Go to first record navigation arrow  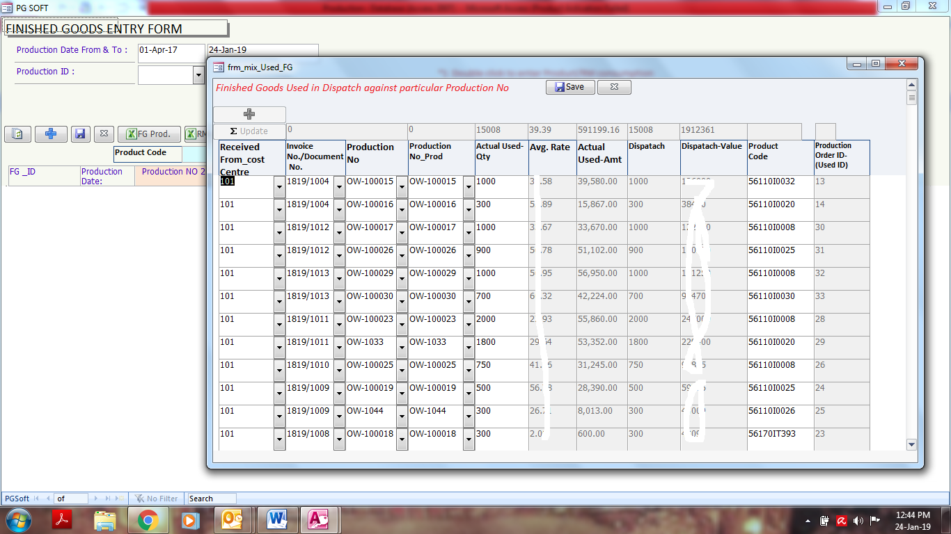tap(37, 499)
